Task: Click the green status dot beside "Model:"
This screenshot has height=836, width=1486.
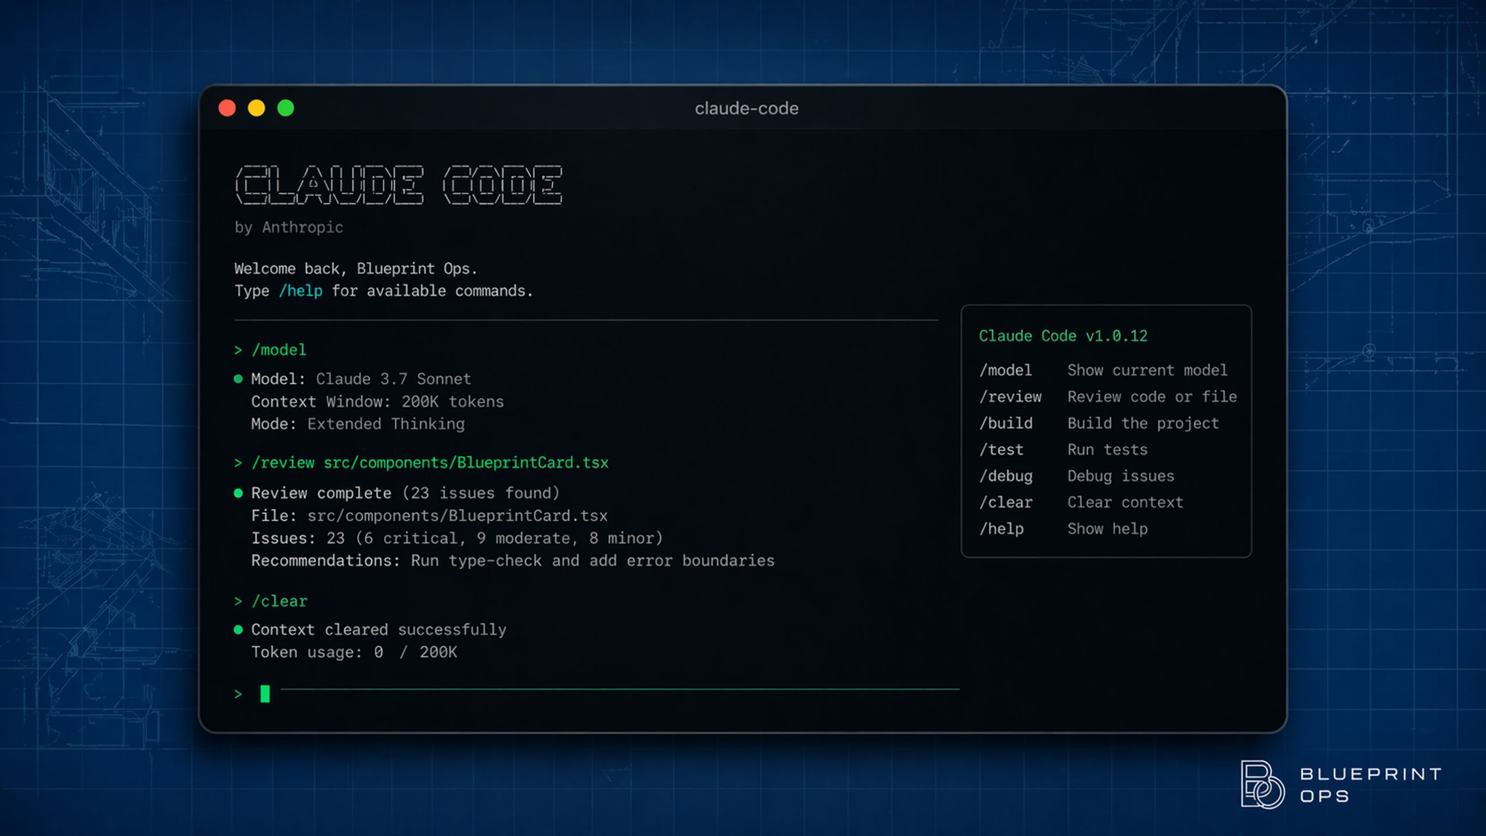Action: point(238,379)
